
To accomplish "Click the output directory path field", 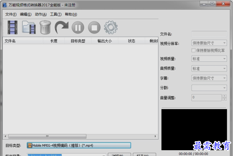I will coord(66,155).
